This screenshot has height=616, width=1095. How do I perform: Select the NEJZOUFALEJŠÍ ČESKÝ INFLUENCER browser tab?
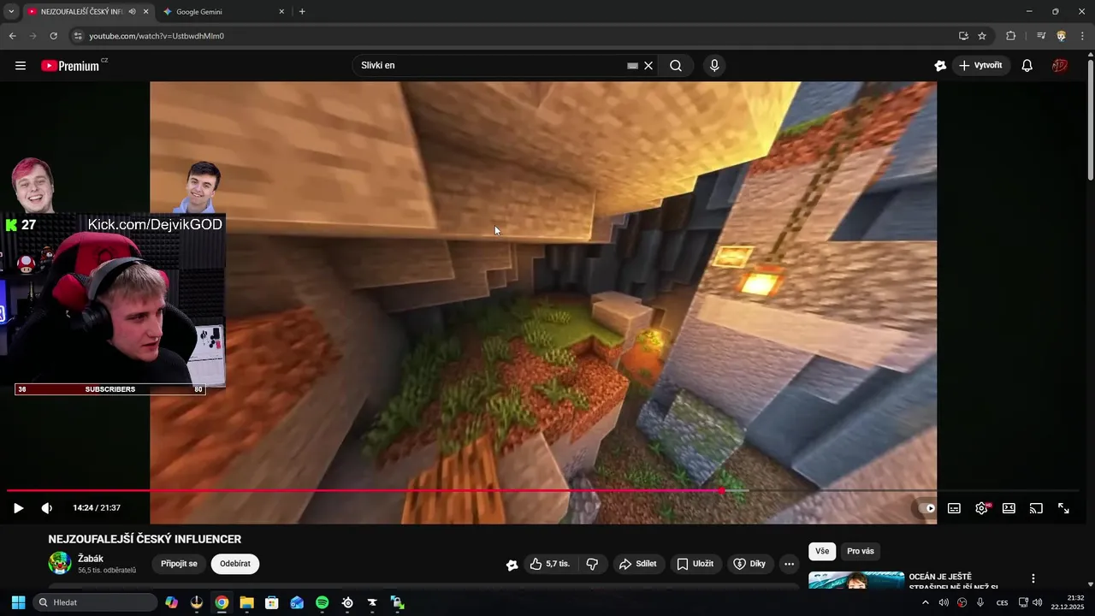81,12
